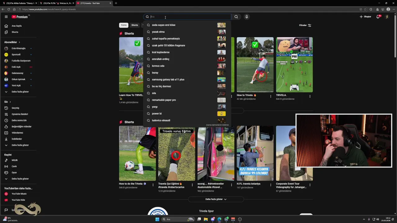Viewport: 397px width, 223px height.
Task: Open Trivela Spor channel result
Action: (206, 211)
